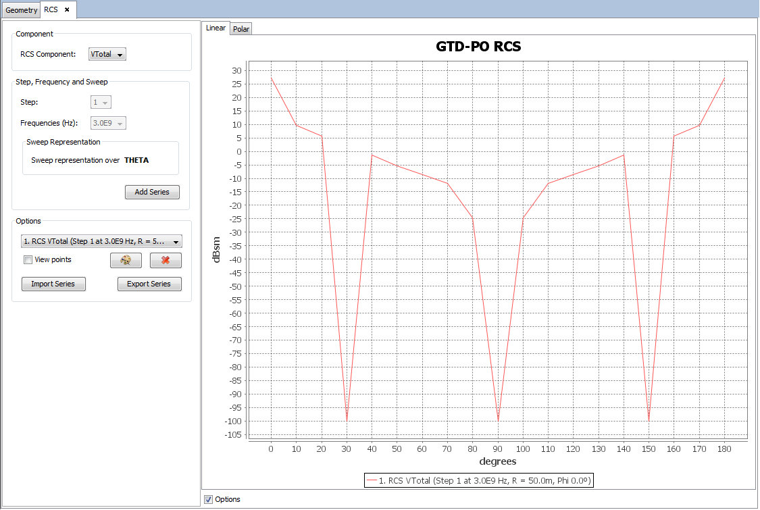Viewport: 760px width, 510px height.
Task: Click the Import Series button
Action: click(53, 284)
